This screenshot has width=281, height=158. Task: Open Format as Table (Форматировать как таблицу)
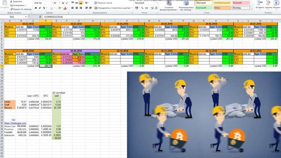point(186,6)
